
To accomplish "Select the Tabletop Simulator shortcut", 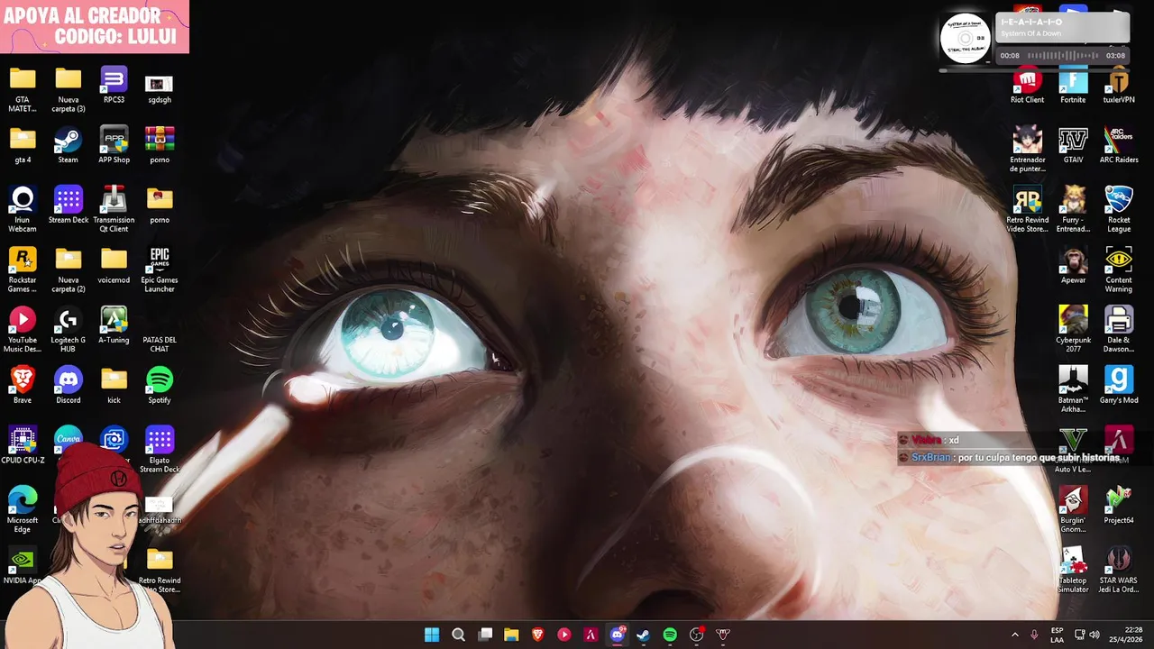I will 1073,571.
